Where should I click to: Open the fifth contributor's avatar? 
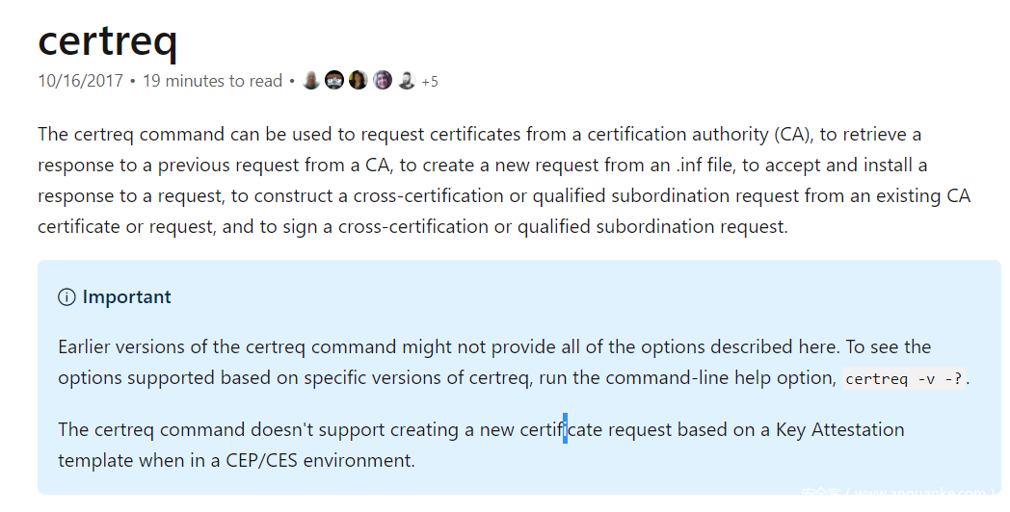point(407,81)
